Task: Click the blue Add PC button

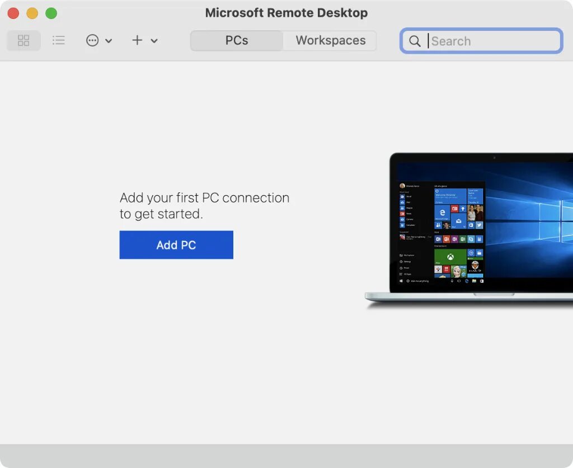Action: point(176,245)
